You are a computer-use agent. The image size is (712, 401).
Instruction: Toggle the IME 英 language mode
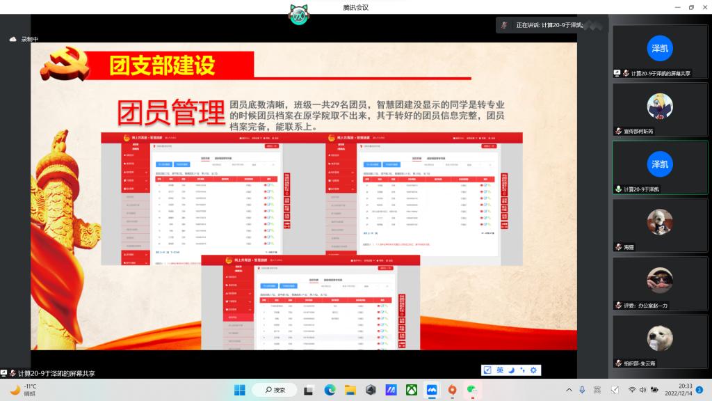(499, 370)
